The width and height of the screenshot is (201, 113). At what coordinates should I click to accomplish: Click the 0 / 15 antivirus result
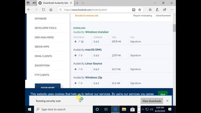[x=79, y=41]
